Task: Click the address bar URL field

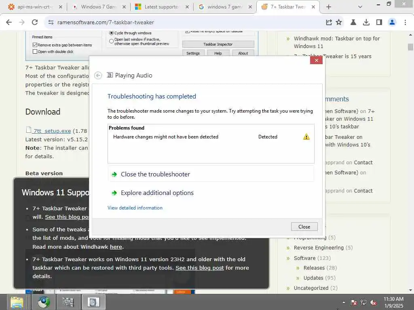Action: 185,23
